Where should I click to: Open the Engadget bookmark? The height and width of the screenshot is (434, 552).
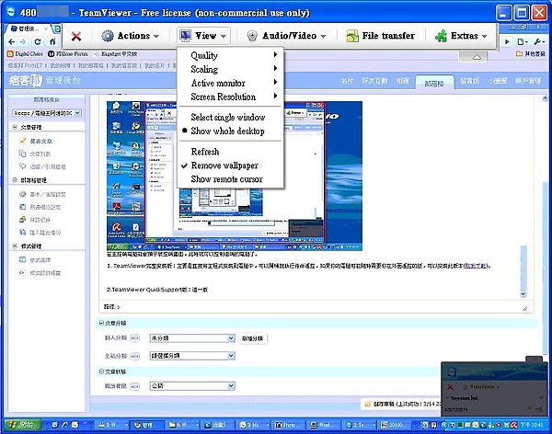click(x=115, y=54)
